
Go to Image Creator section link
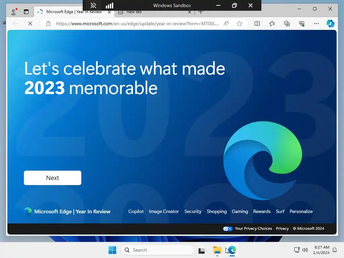point(164,212)
